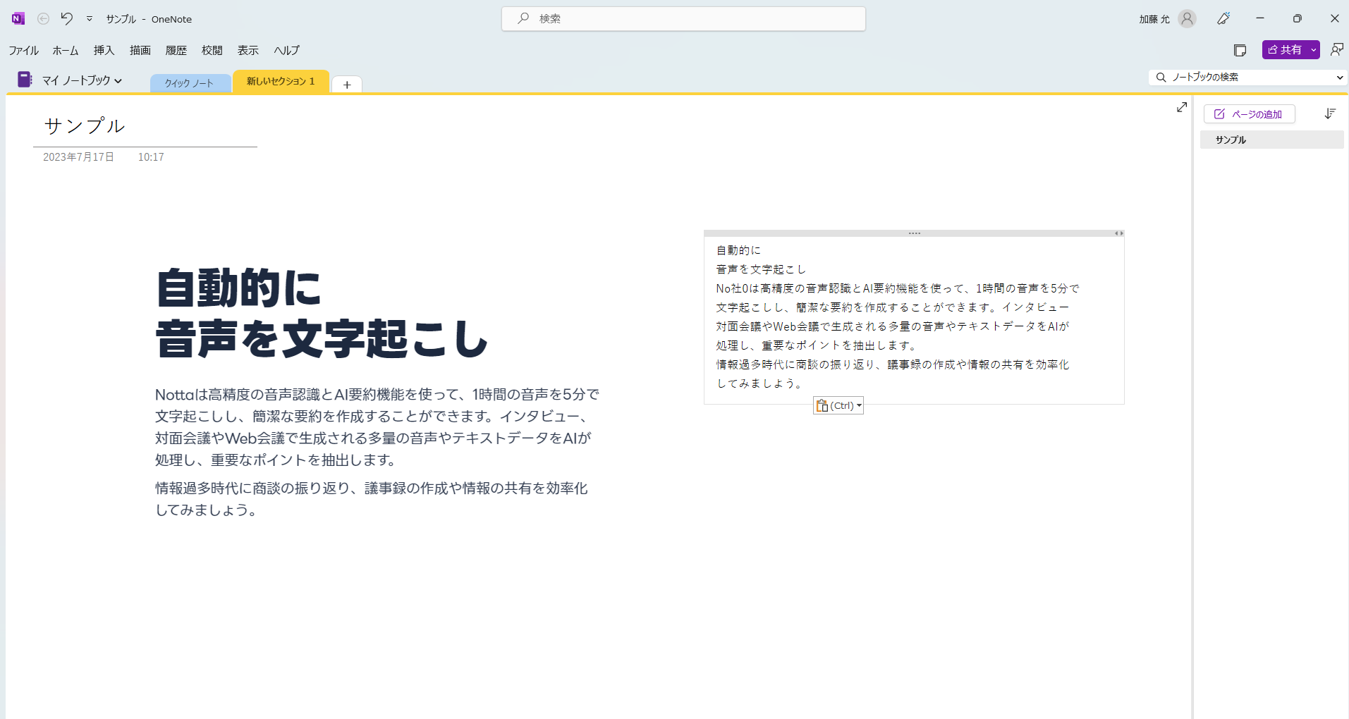The height and width of the screenshot is (719, 1349).
Task: Select the 新しいセクション 1 section tab
Action: 281,81
